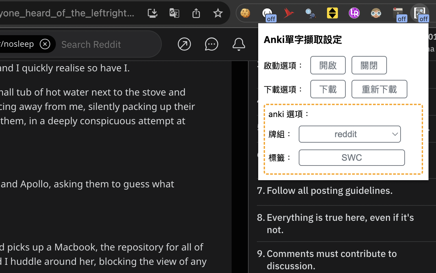This screenshot has width=436, height=273.
Task: Click the cookie extension icon
Action: tap(245, 13)
